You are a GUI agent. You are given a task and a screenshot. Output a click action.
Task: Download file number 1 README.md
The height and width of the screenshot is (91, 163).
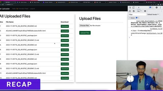tap(65, 26)
